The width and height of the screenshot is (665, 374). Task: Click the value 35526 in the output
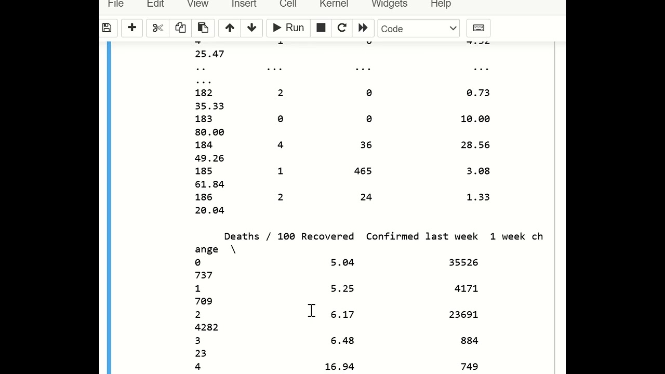click(x=463, y=262)
